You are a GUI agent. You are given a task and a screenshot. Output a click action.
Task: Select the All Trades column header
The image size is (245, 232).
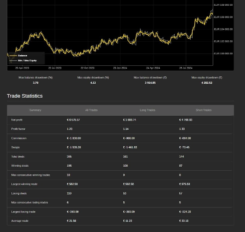click(x=91, y=110)
